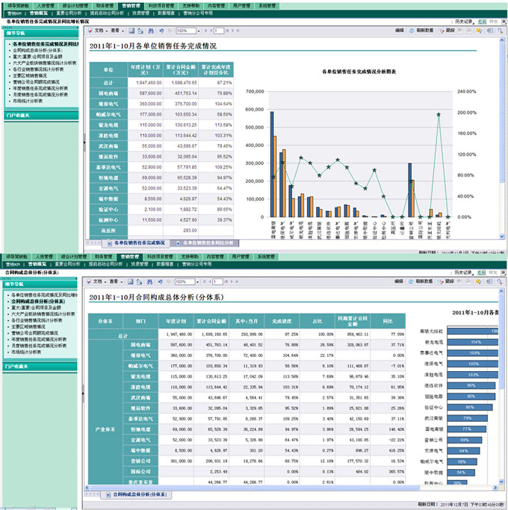
Task: Click the save icon in upper report toolbar
Action: pyautogui.click(x=131, y=31)
